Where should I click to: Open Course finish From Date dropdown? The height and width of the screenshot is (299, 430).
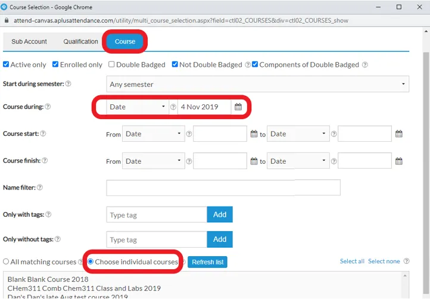coord(154,161)
